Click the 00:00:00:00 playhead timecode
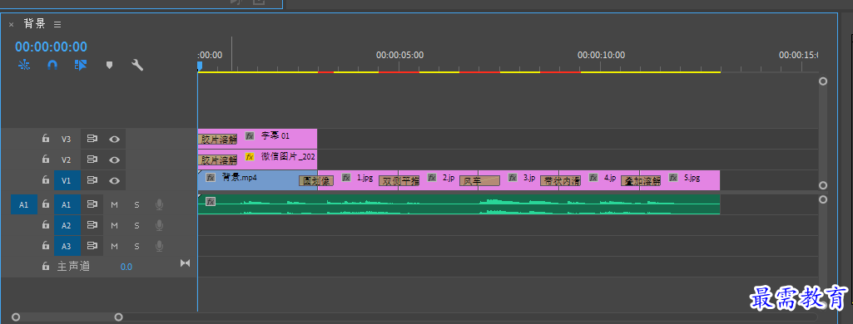 pos(51,47)
